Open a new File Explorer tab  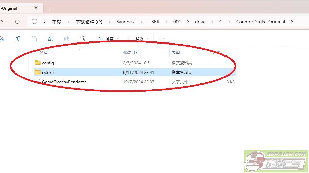click(x=51, y=8)
